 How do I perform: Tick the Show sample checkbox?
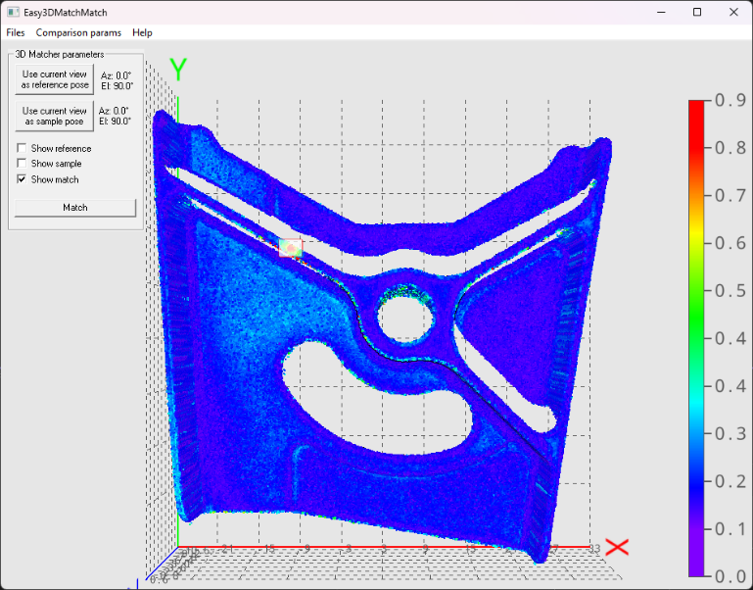22,164
